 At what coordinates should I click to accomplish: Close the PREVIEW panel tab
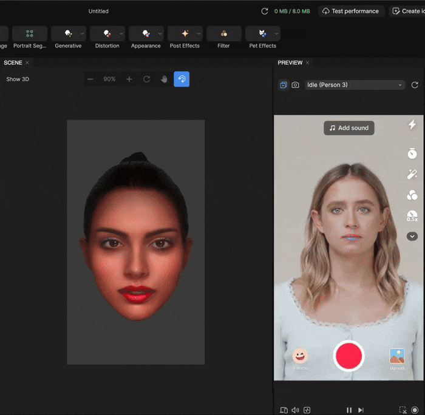click(x=307, y=62)
